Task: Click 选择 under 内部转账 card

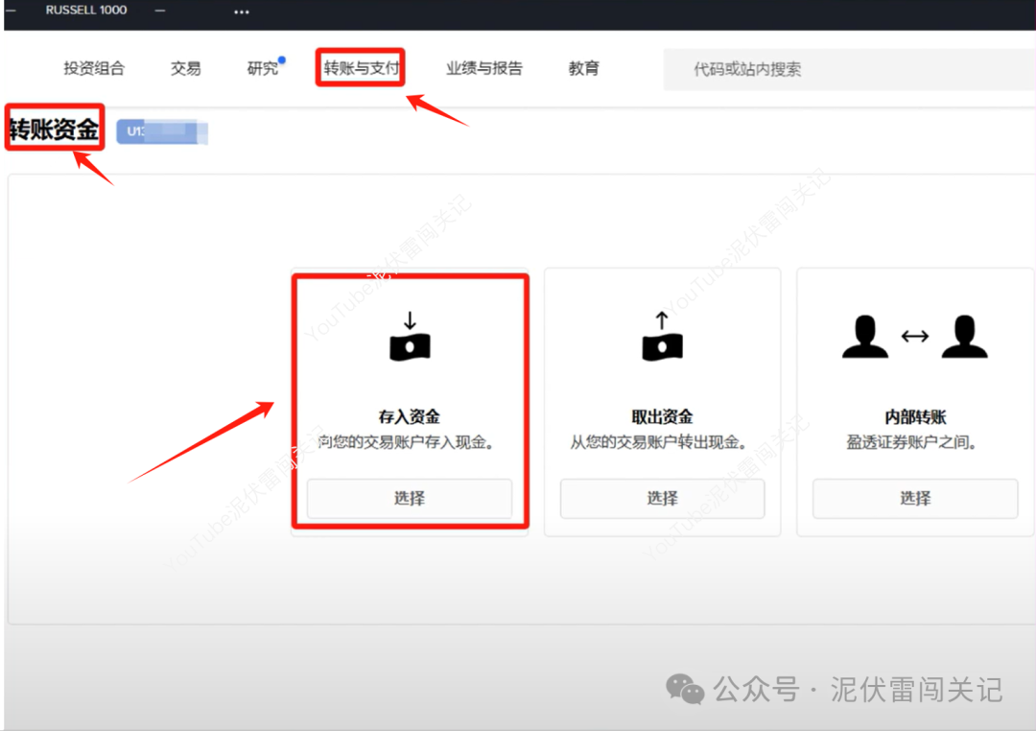Action: click(x=914, y=498)
